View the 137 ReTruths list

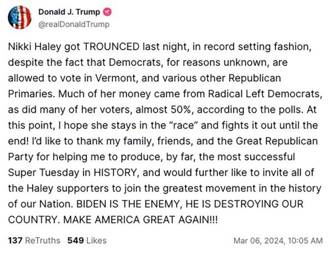point(34,240)
